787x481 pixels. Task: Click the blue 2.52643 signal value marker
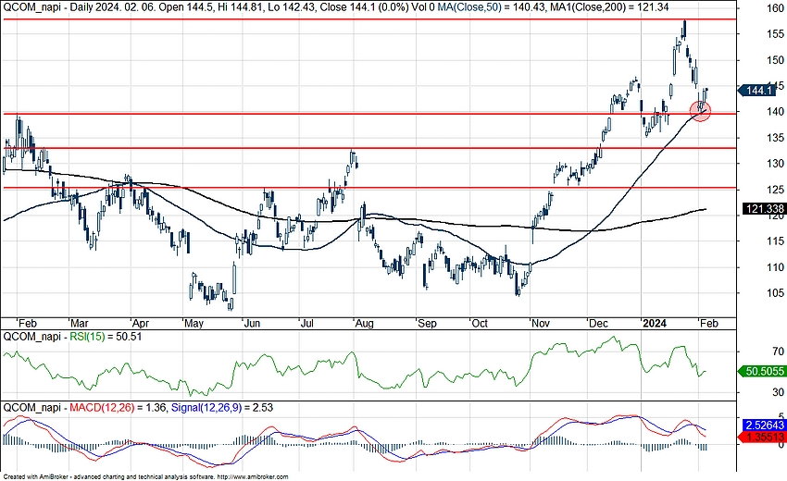tap(764, 425)
